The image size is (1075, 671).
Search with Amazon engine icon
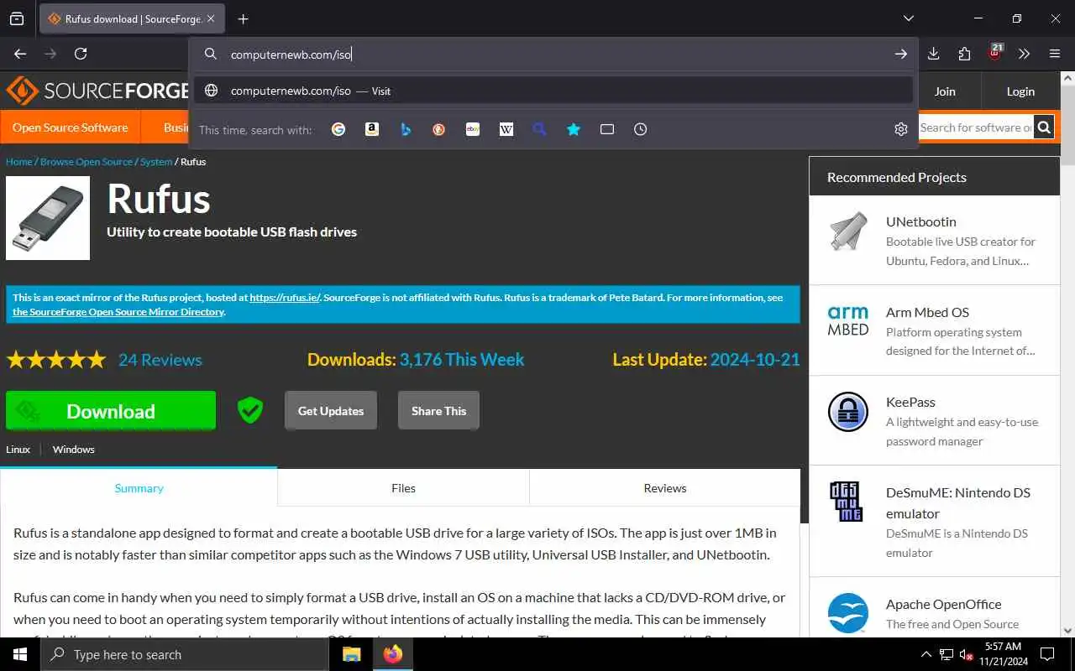click(372, 129)
